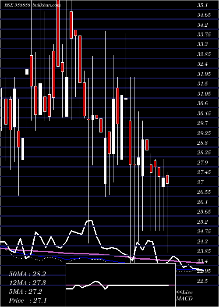
Task: Select the 32.85 price level value
Action: pyautogui.click(x=204, y=54)
